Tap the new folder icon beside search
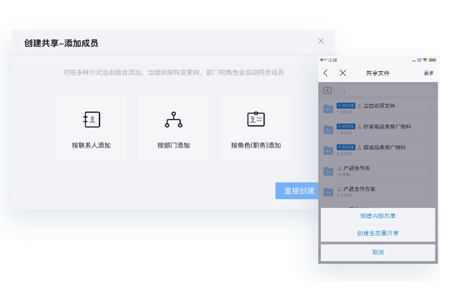The width and height of the screenshot is (452, 301). pos(328,90)
